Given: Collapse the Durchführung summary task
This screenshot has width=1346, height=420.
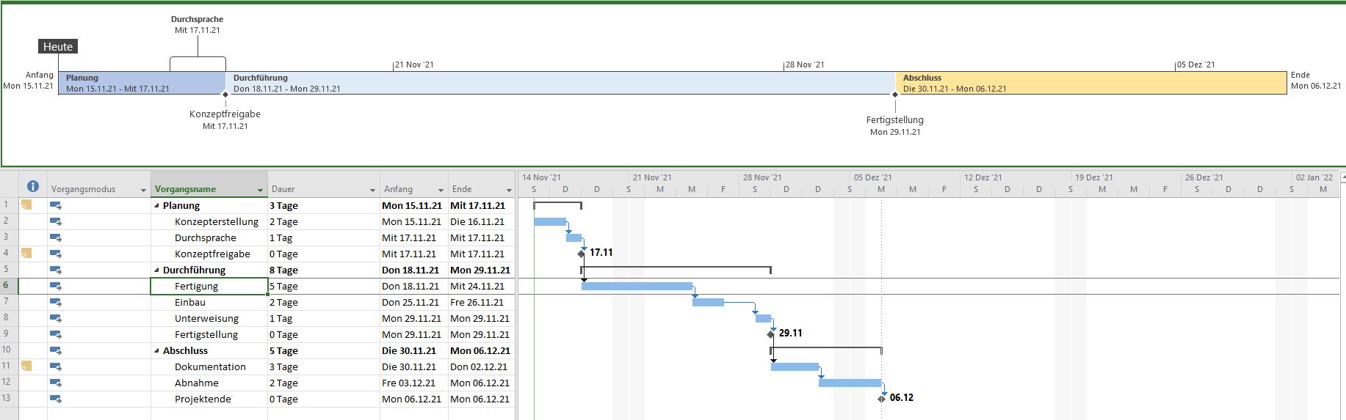Looking at the screenshot, I should pos(156,270).
